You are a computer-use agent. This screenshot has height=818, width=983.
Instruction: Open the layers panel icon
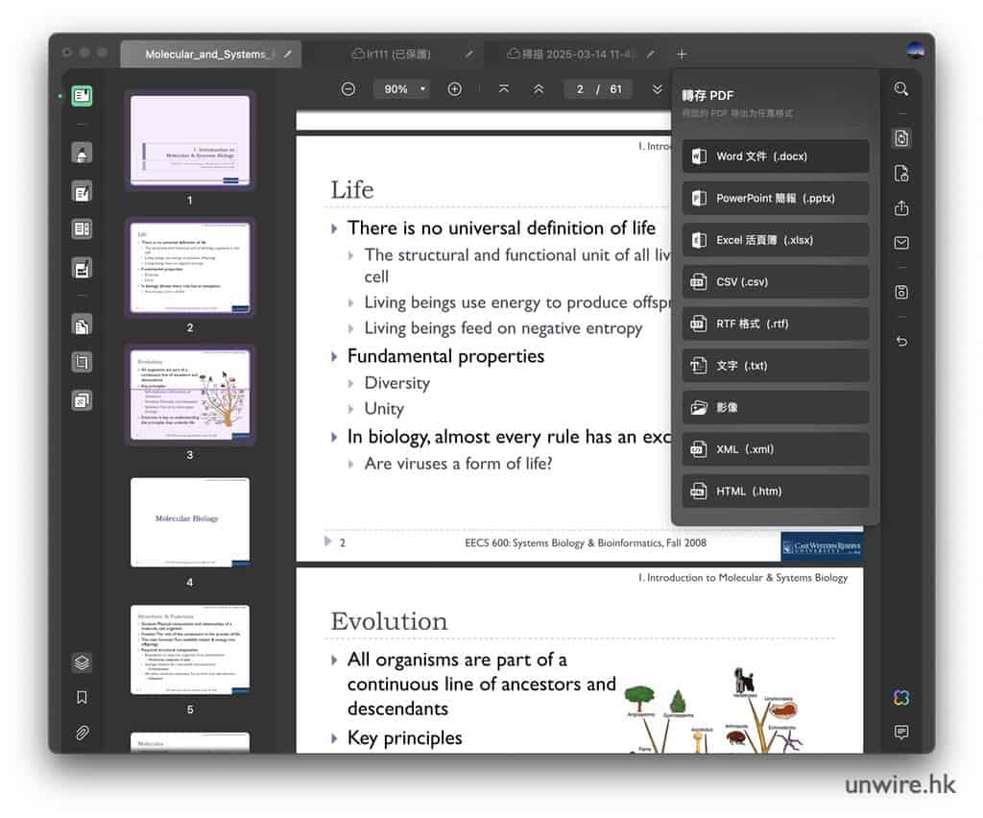pyautogui.click(x=82, y=662)
